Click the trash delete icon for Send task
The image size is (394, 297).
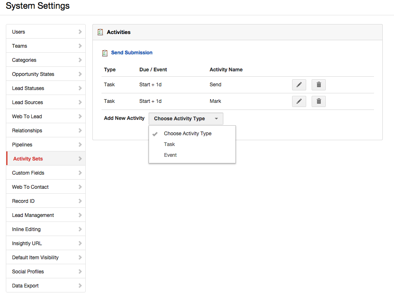[x=319, y=85]
